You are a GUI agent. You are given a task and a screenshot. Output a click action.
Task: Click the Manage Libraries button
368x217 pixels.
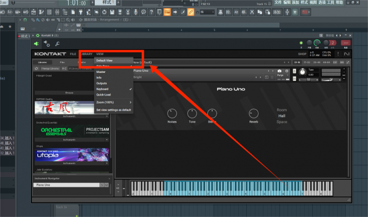(x=50, y=69)
